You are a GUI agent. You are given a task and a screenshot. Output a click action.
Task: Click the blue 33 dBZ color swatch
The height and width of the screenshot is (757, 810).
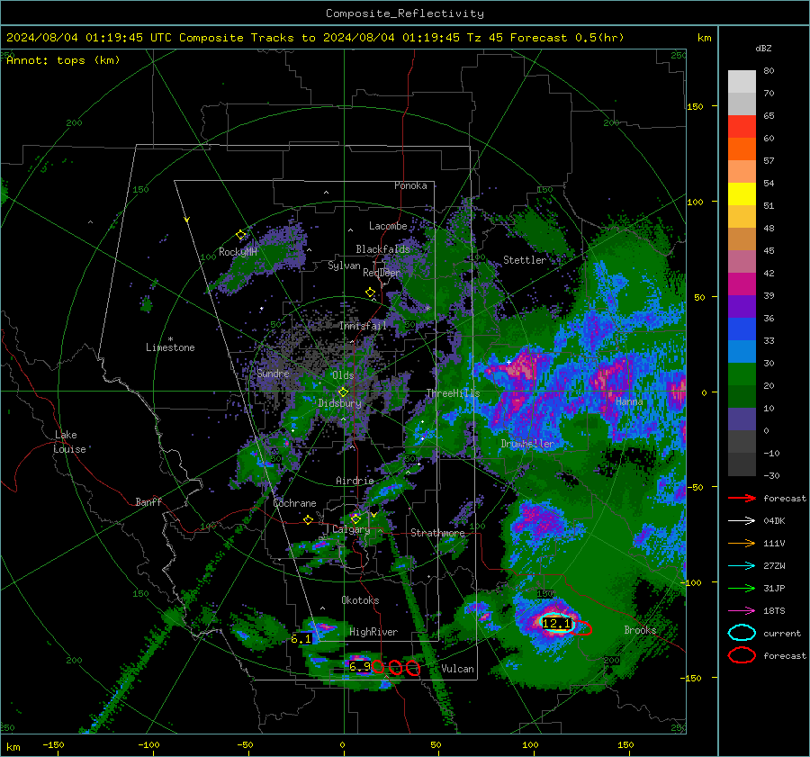742,329
